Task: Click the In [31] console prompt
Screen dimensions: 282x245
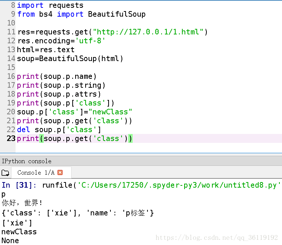Action: [19, 185]
